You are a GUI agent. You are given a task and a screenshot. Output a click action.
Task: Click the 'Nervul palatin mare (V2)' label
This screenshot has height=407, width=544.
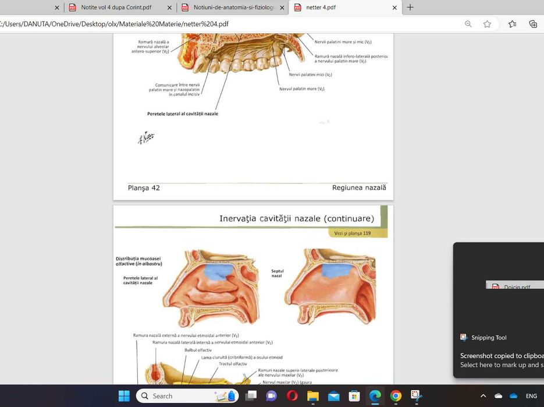coord(302,89)
